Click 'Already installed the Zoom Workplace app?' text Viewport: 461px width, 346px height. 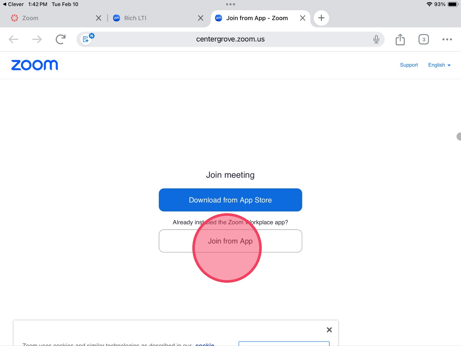pos(230,222)
